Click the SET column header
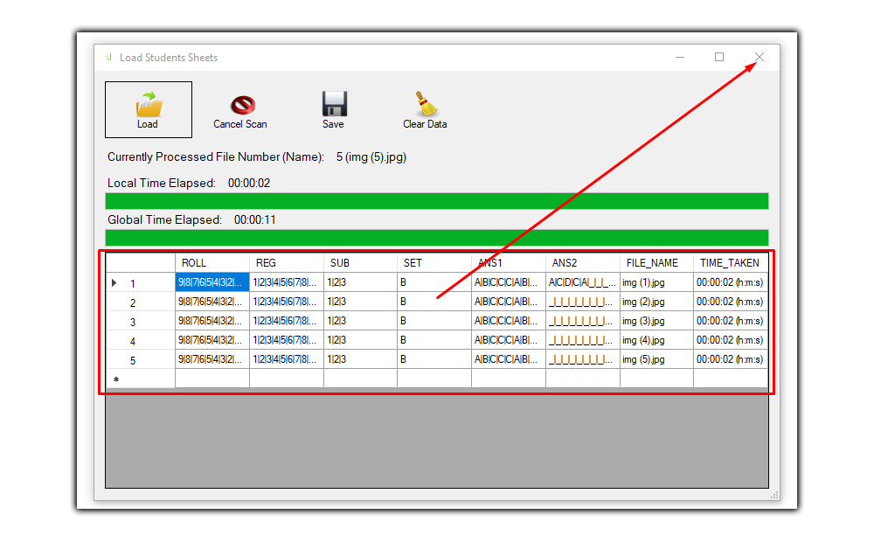The width and height of the screenshot is (874, 542). pyautogui.click(x=434, y=263)
